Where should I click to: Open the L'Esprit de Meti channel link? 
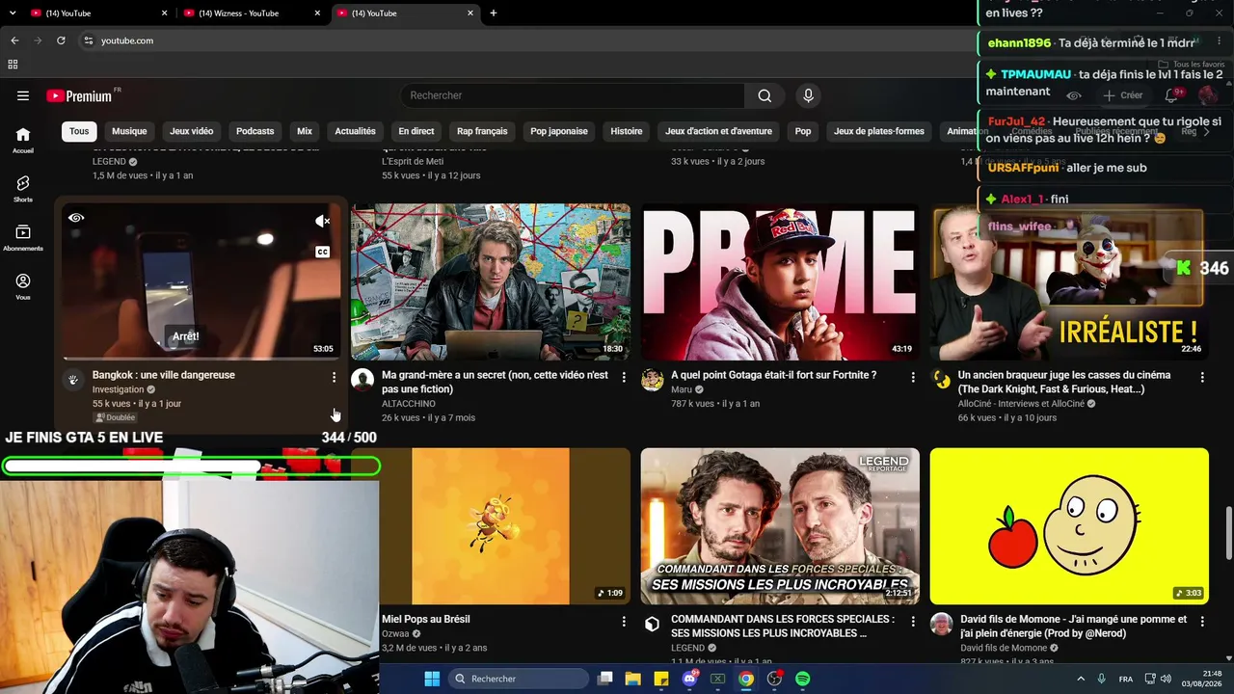(x=413, y=161)
